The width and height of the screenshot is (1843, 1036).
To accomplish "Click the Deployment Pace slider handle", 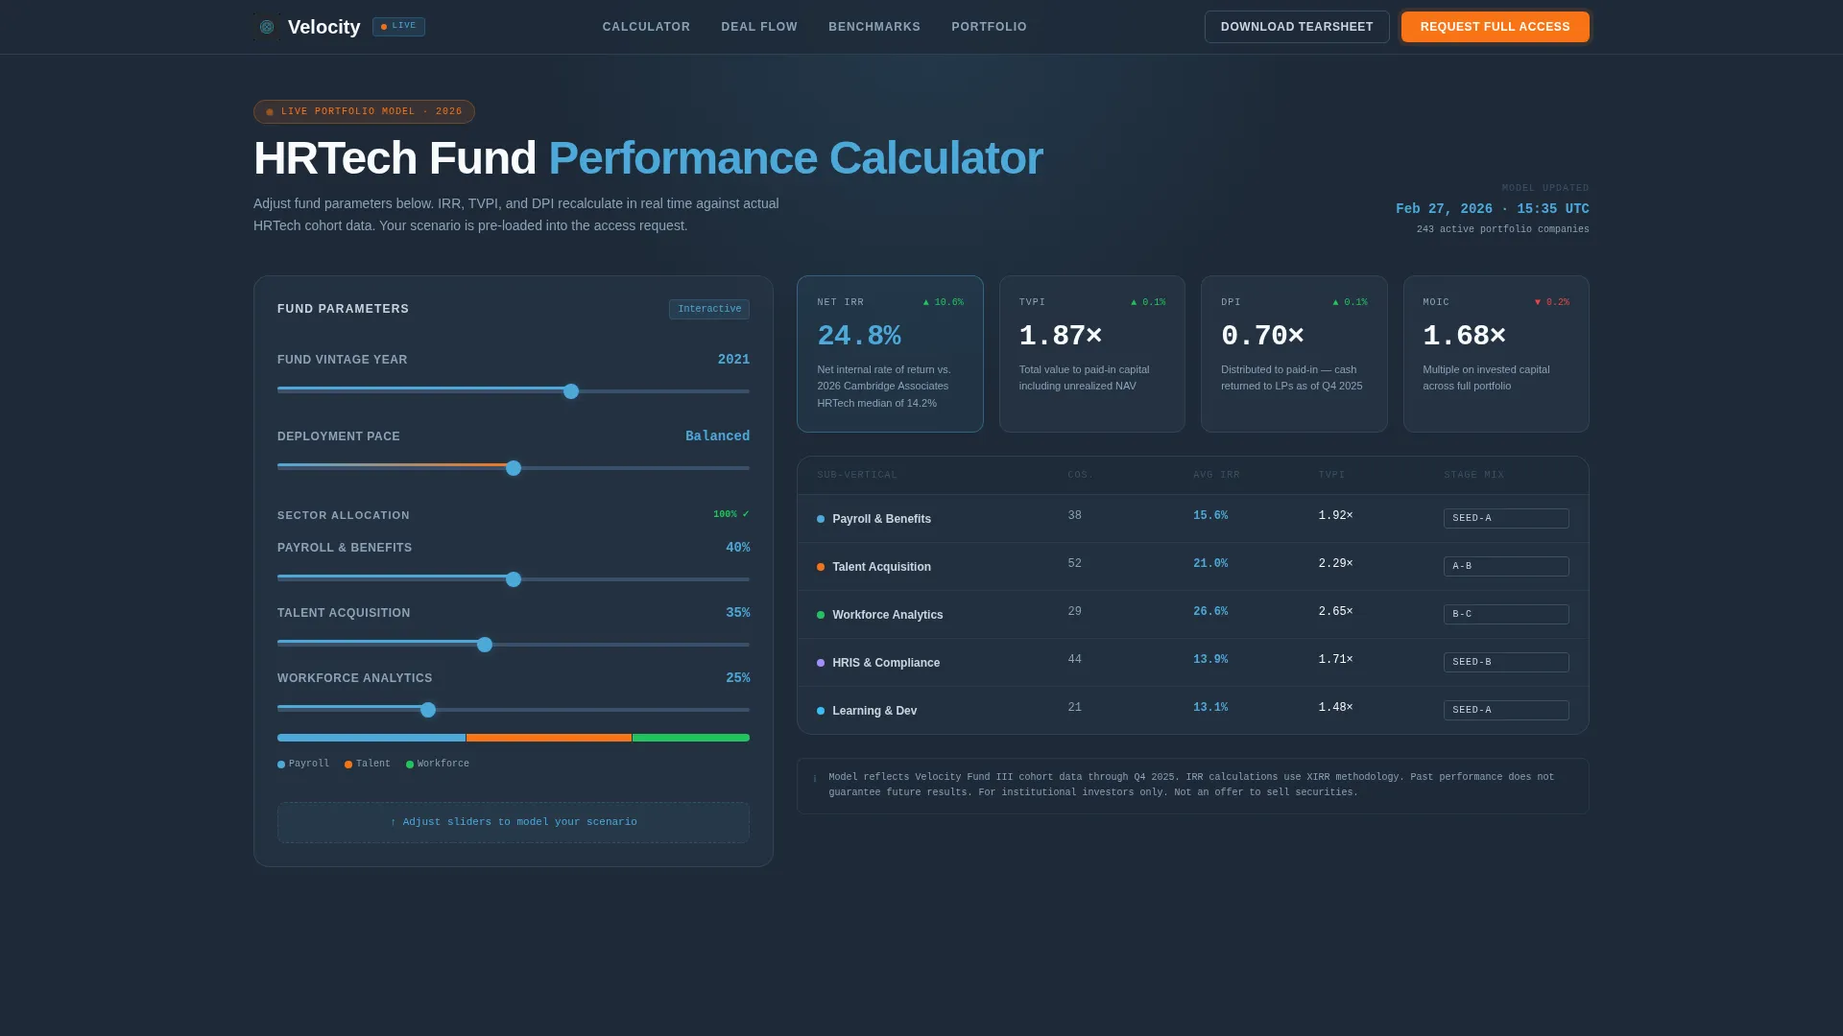I will point(514,468).
